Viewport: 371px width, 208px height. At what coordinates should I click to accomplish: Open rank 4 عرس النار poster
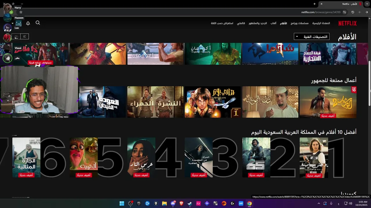pos(141,157)
